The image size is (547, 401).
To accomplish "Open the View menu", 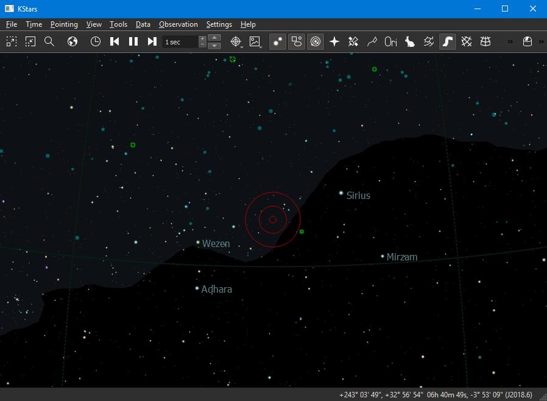I will pos(94,24).
